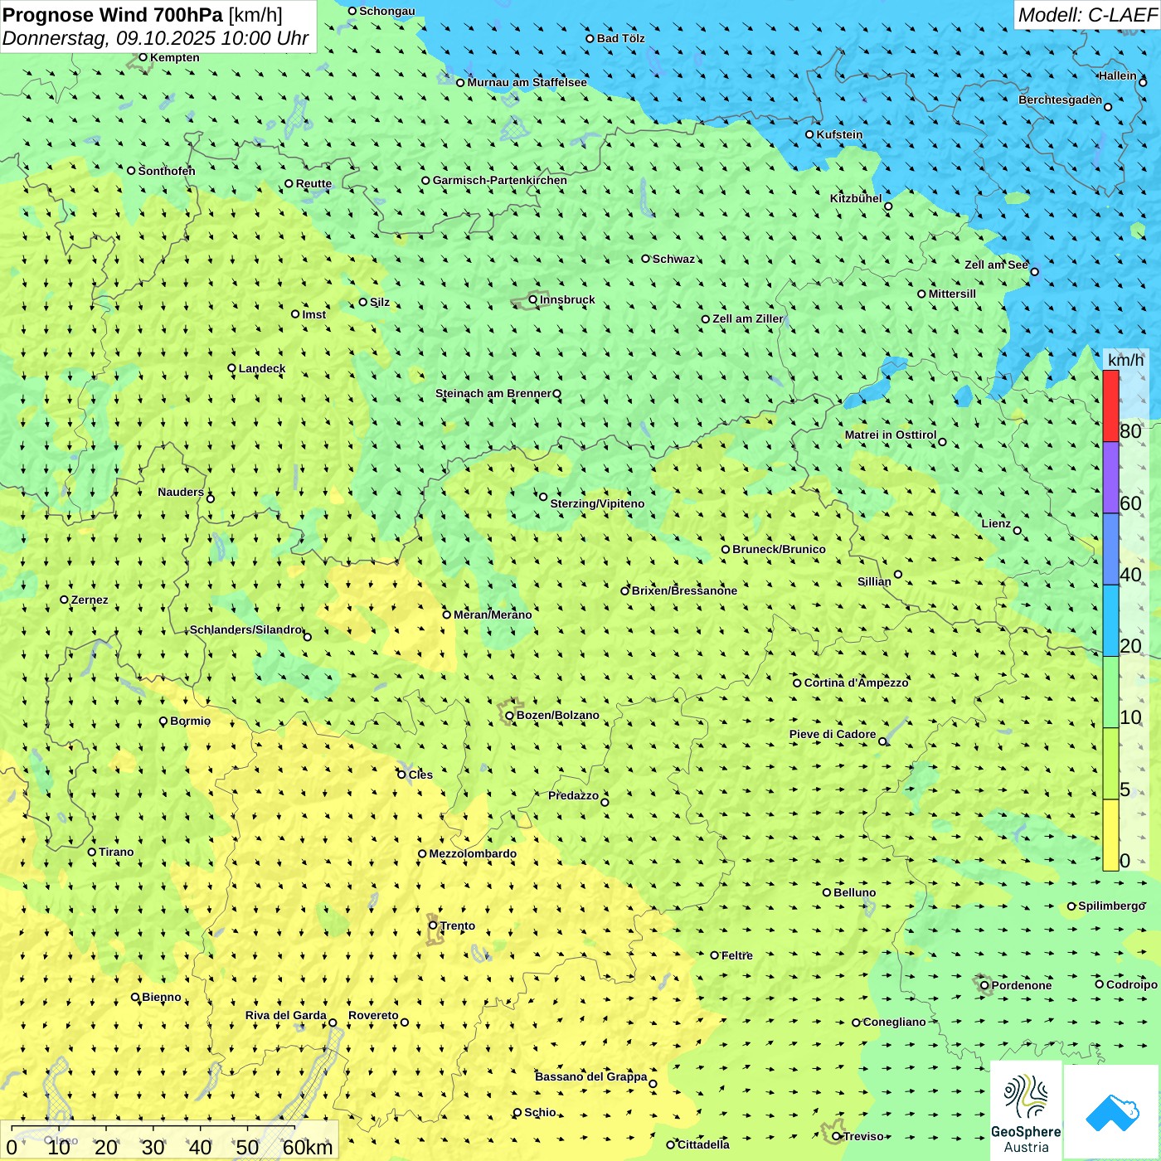The image size is (1161, 1161).
Task: Select the Kufstein city marker circle
Action: (810, 134)
